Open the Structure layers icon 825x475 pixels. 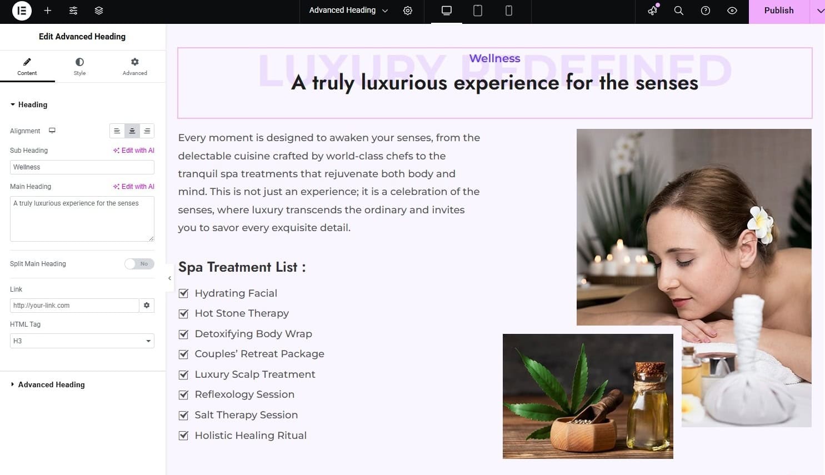point(99,11)
